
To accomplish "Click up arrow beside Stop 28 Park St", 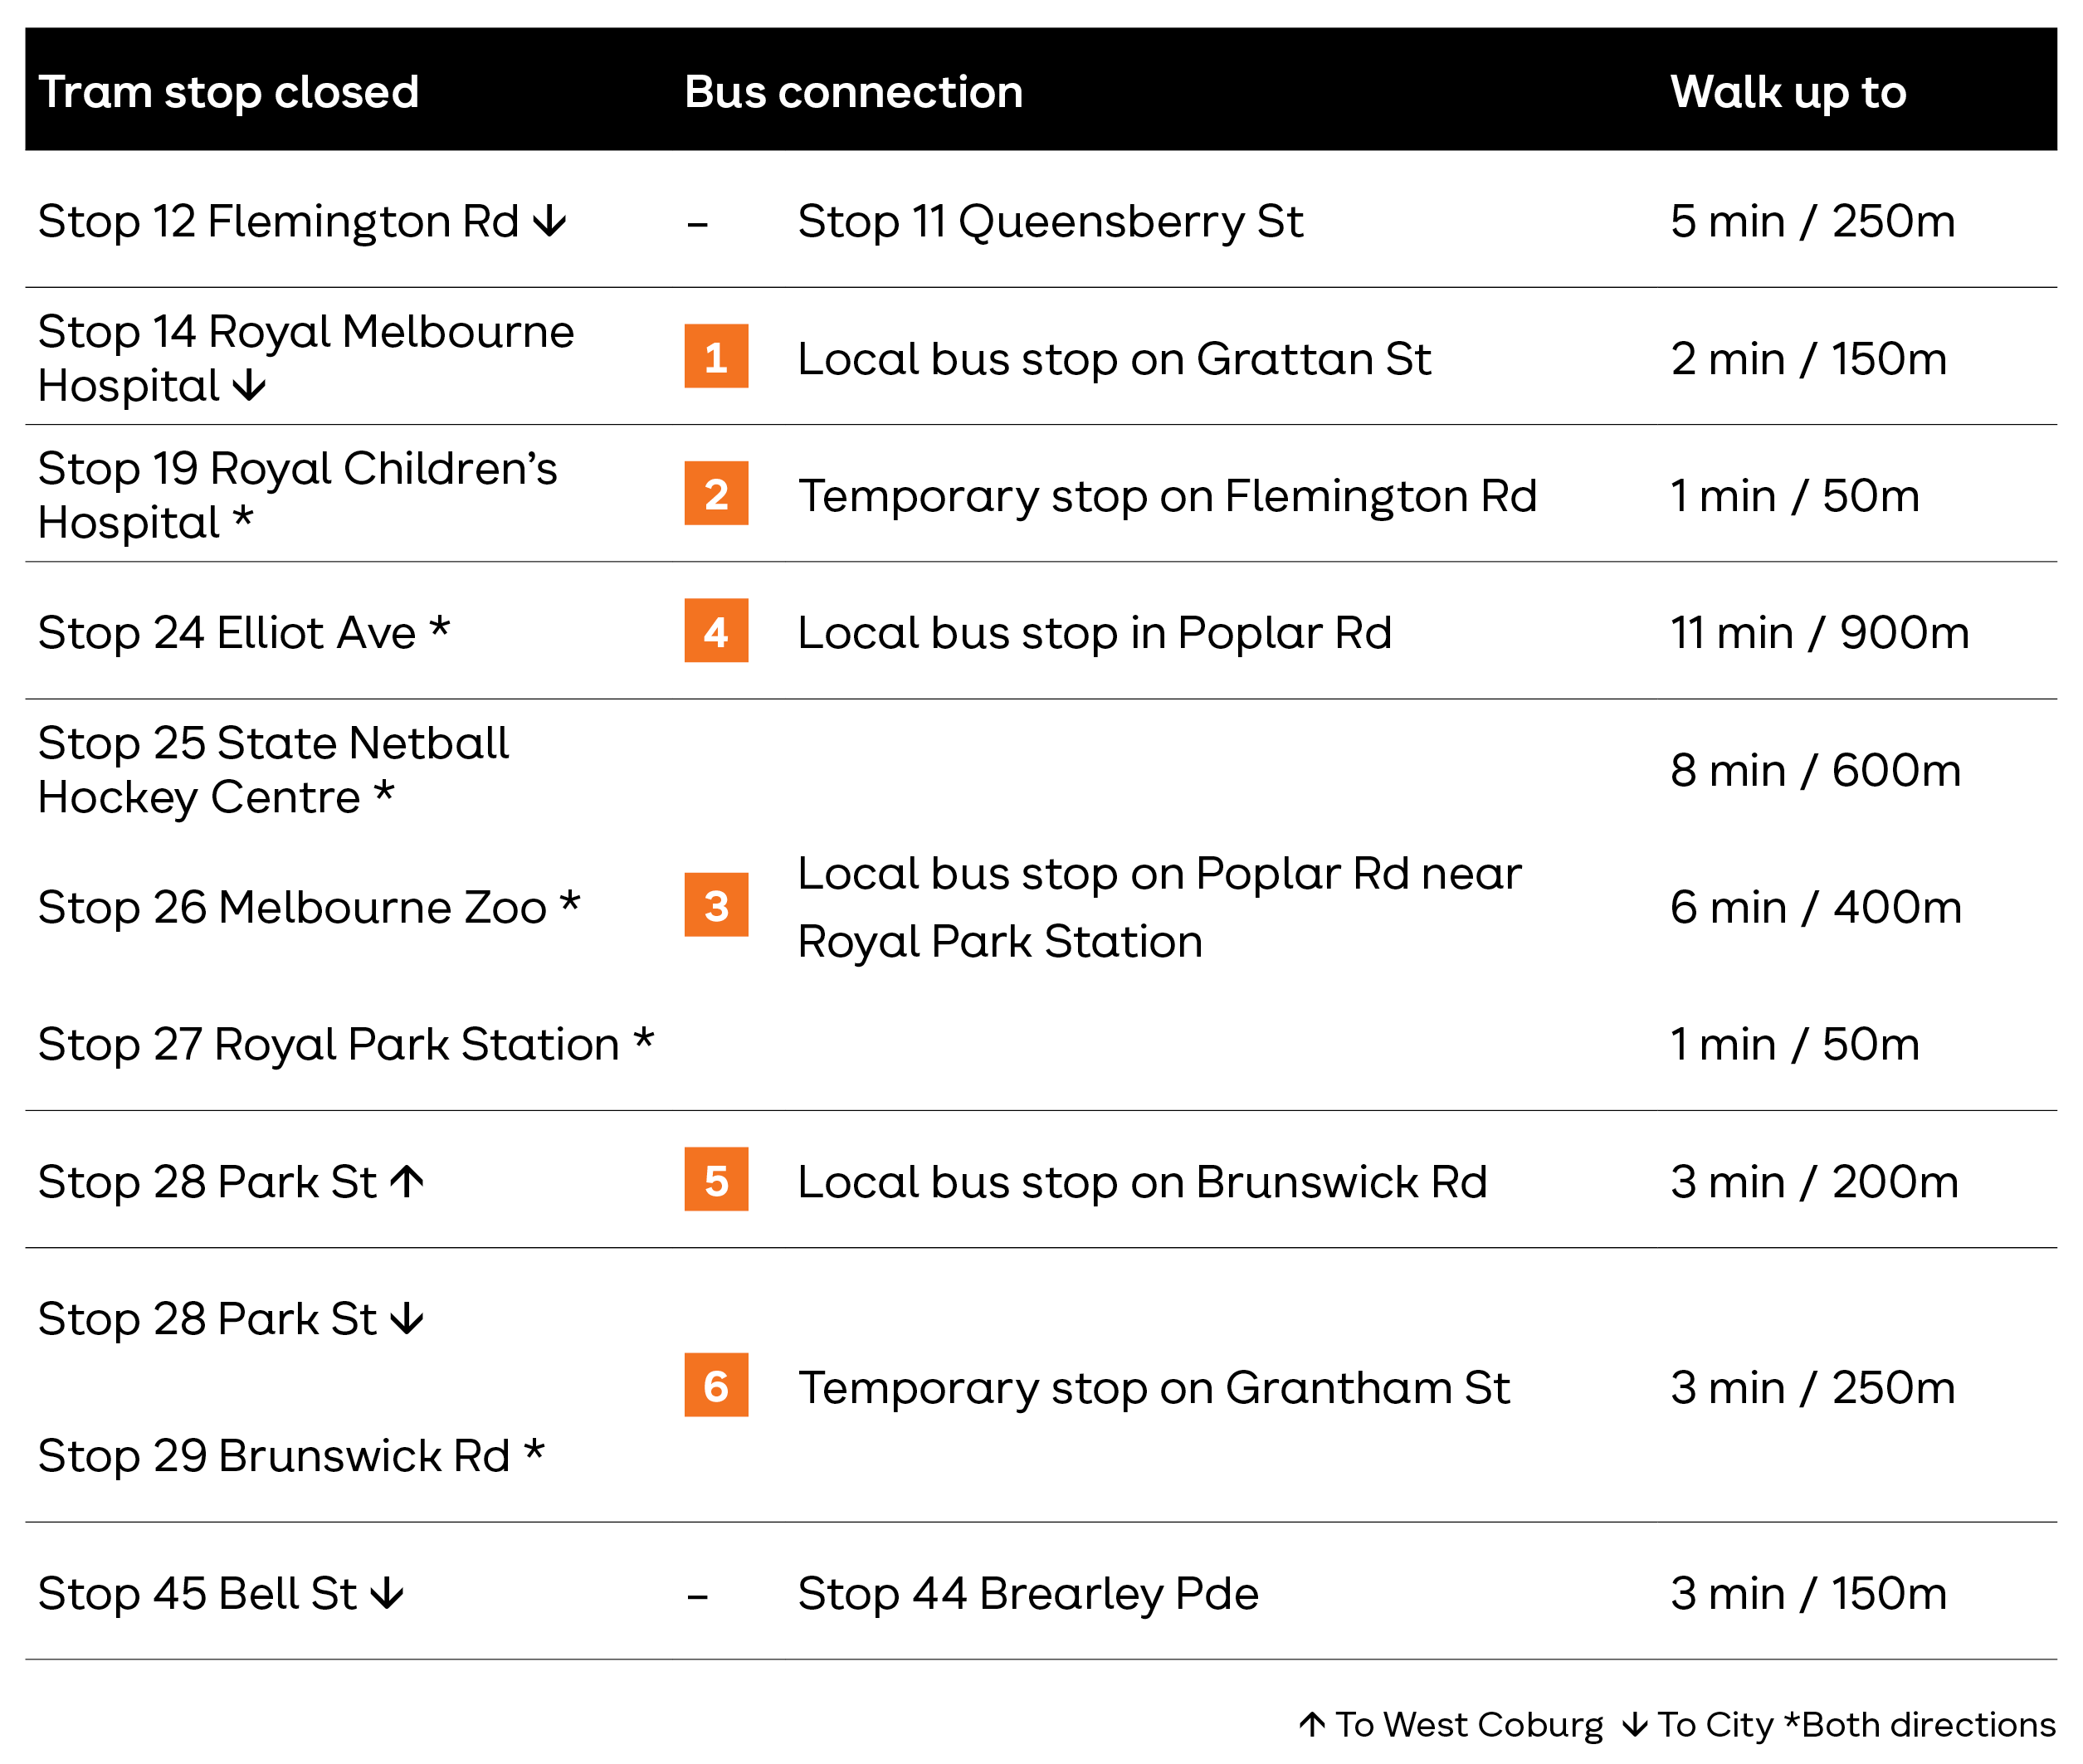I will click(x=407, y=1181).
